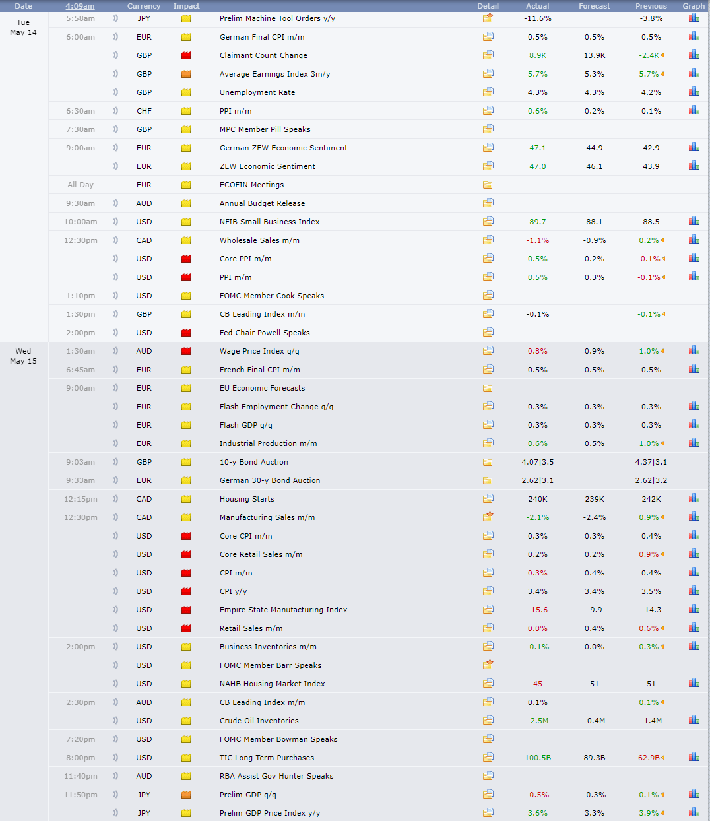710x821 pixels.
Task: Click the 4:09am time column header
Action: (x=80, y=6)
